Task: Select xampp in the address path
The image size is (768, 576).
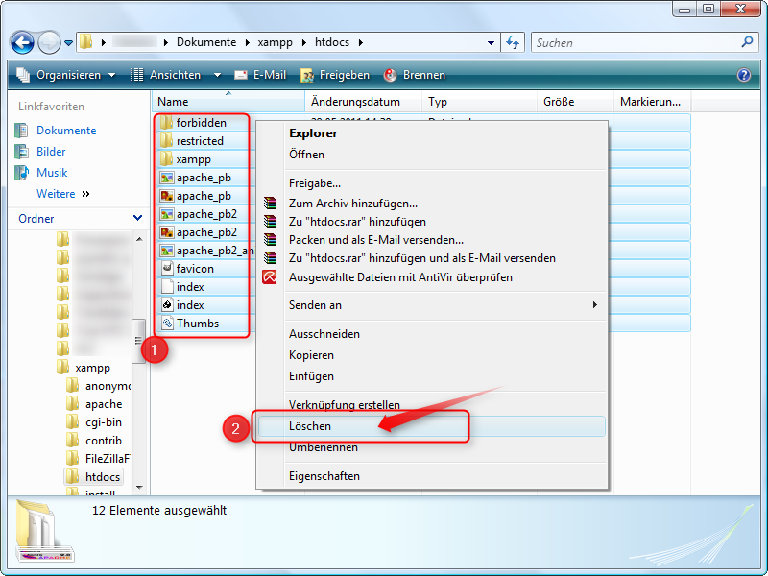Action: [x=275, y=42]
